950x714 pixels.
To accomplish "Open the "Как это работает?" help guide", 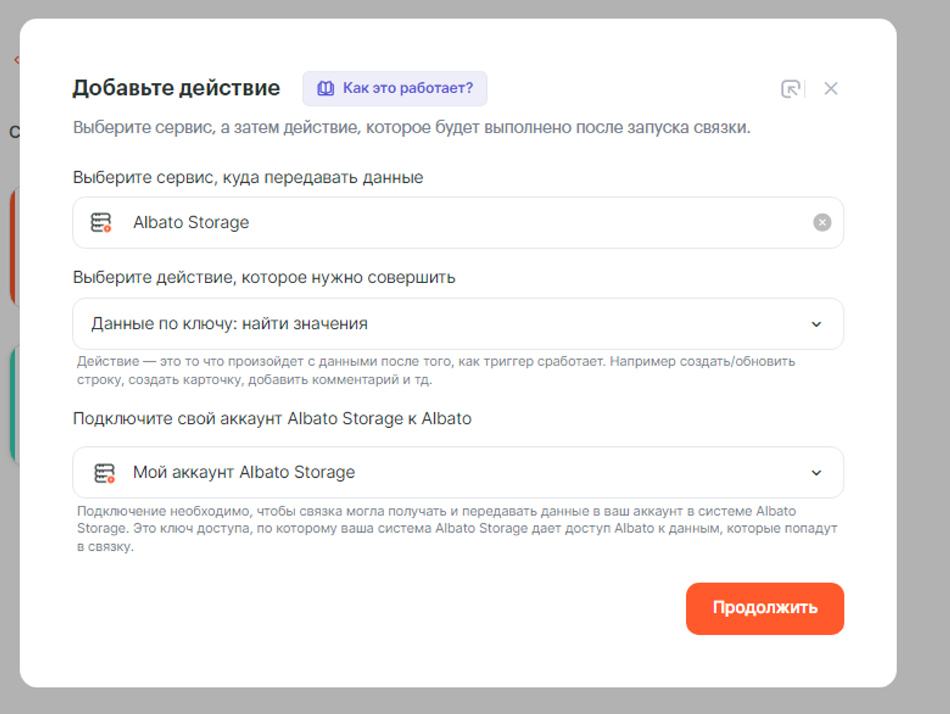I will (x=407, y=88).
